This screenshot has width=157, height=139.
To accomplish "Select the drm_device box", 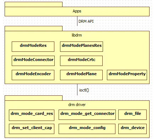I will point(132,129).
